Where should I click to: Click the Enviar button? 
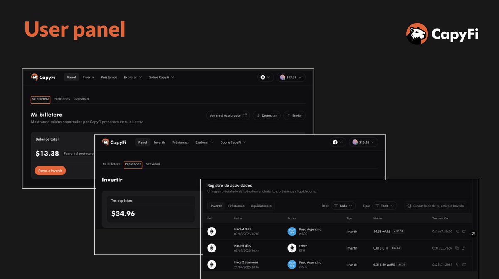click(x=294, y=115)
